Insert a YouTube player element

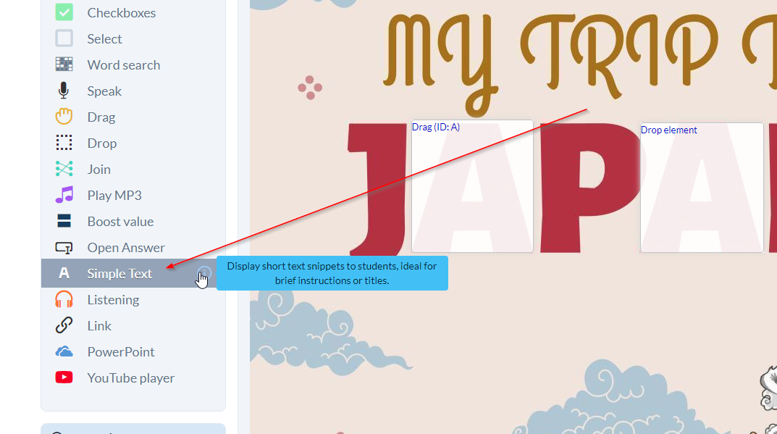[130, 378]
